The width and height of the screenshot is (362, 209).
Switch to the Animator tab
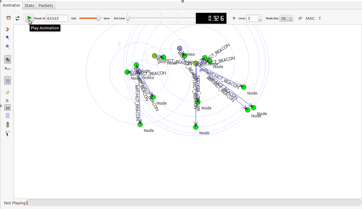11,5
